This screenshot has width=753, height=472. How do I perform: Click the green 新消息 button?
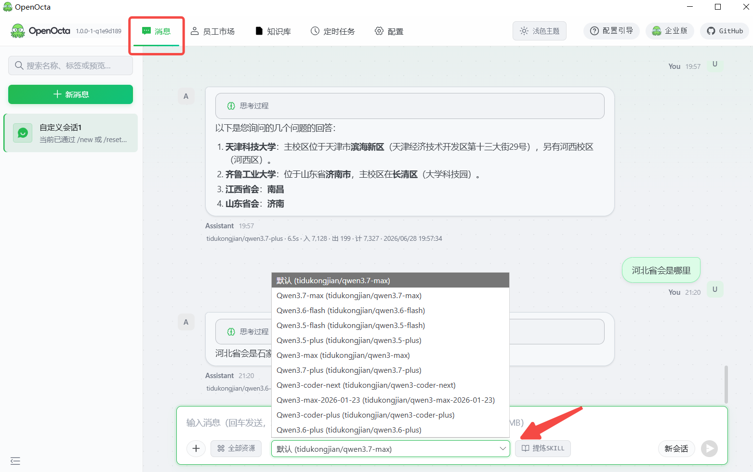point(70,94)
